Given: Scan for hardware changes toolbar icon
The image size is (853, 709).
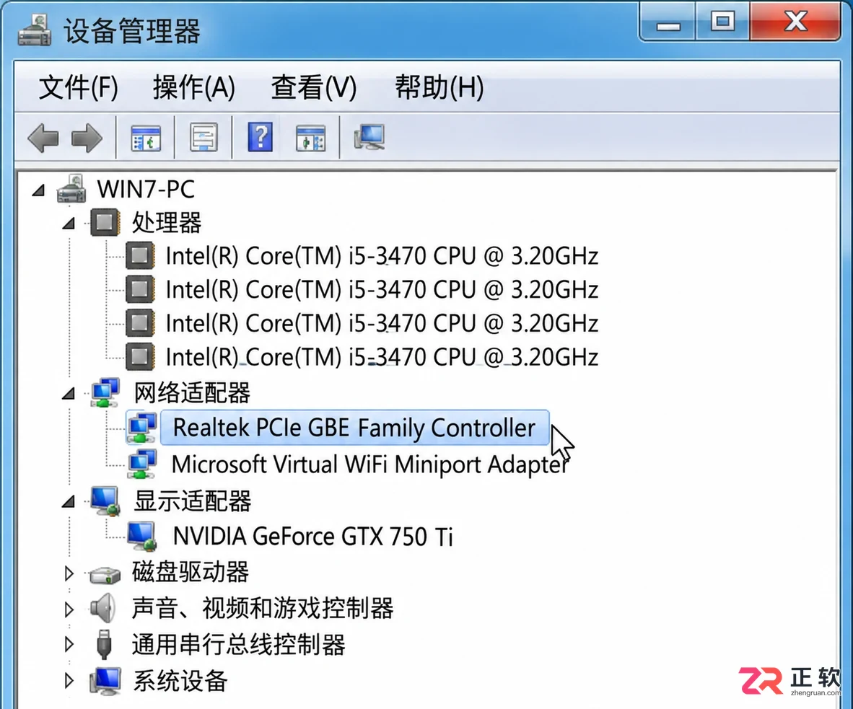Looking at the screenshot, I should pyautogui.click(x=369, y=137).
